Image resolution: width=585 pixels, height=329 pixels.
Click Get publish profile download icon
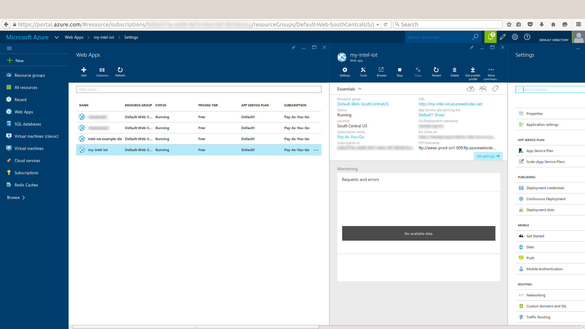[x=473, y=70]
